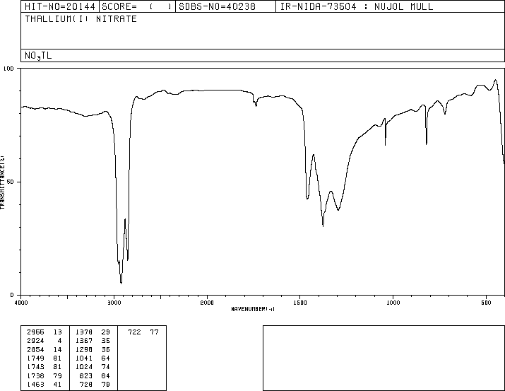Click transmittance 4 beside 2924
This screenshot has width=505, height=391.
[59, 341]
